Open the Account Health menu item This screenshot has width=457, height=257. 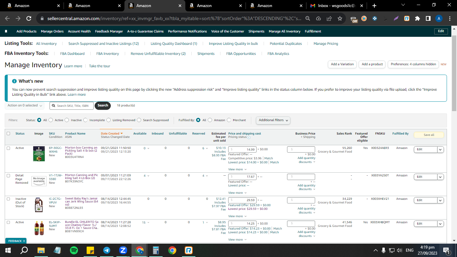[79, 31]
